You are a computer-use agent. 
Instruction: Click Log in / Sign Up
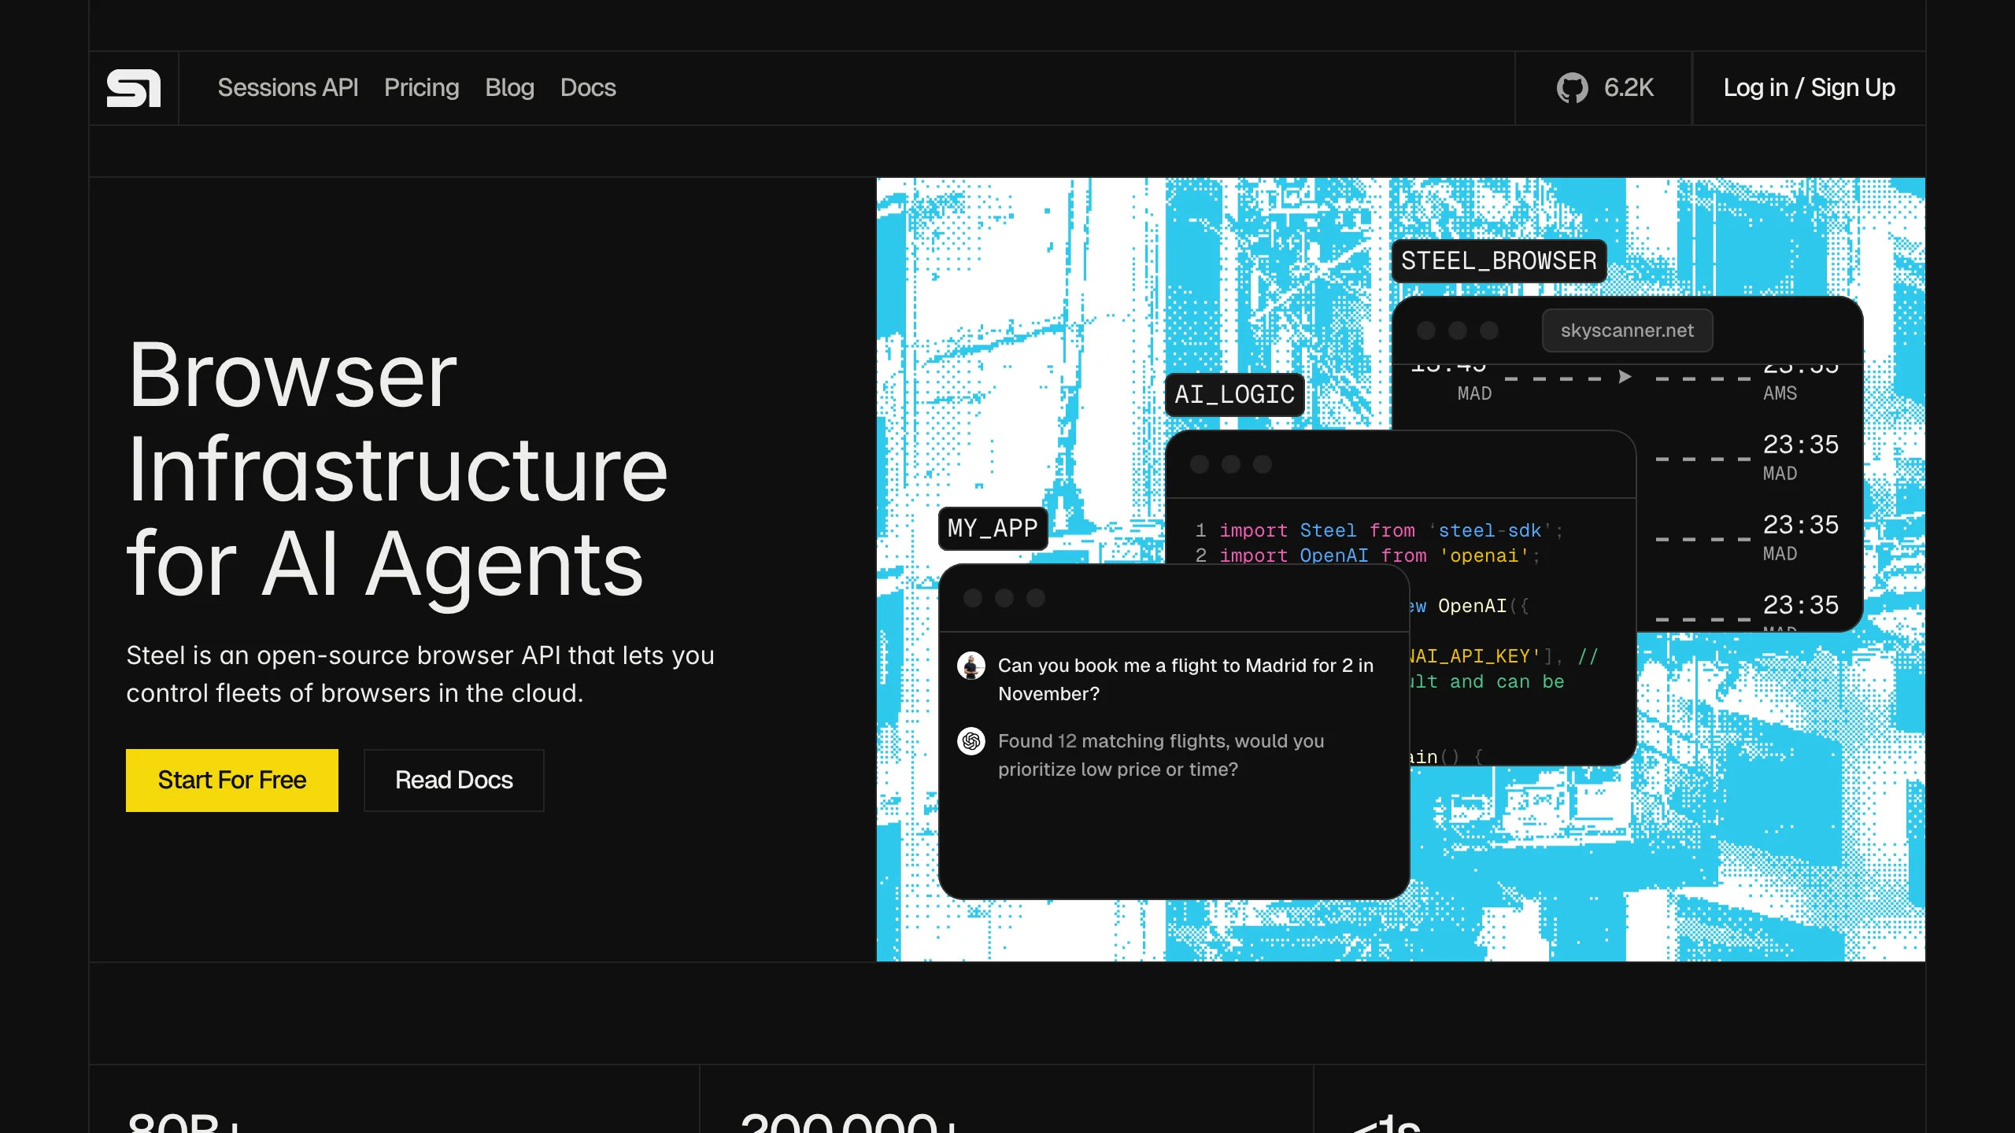point(1809,88)
